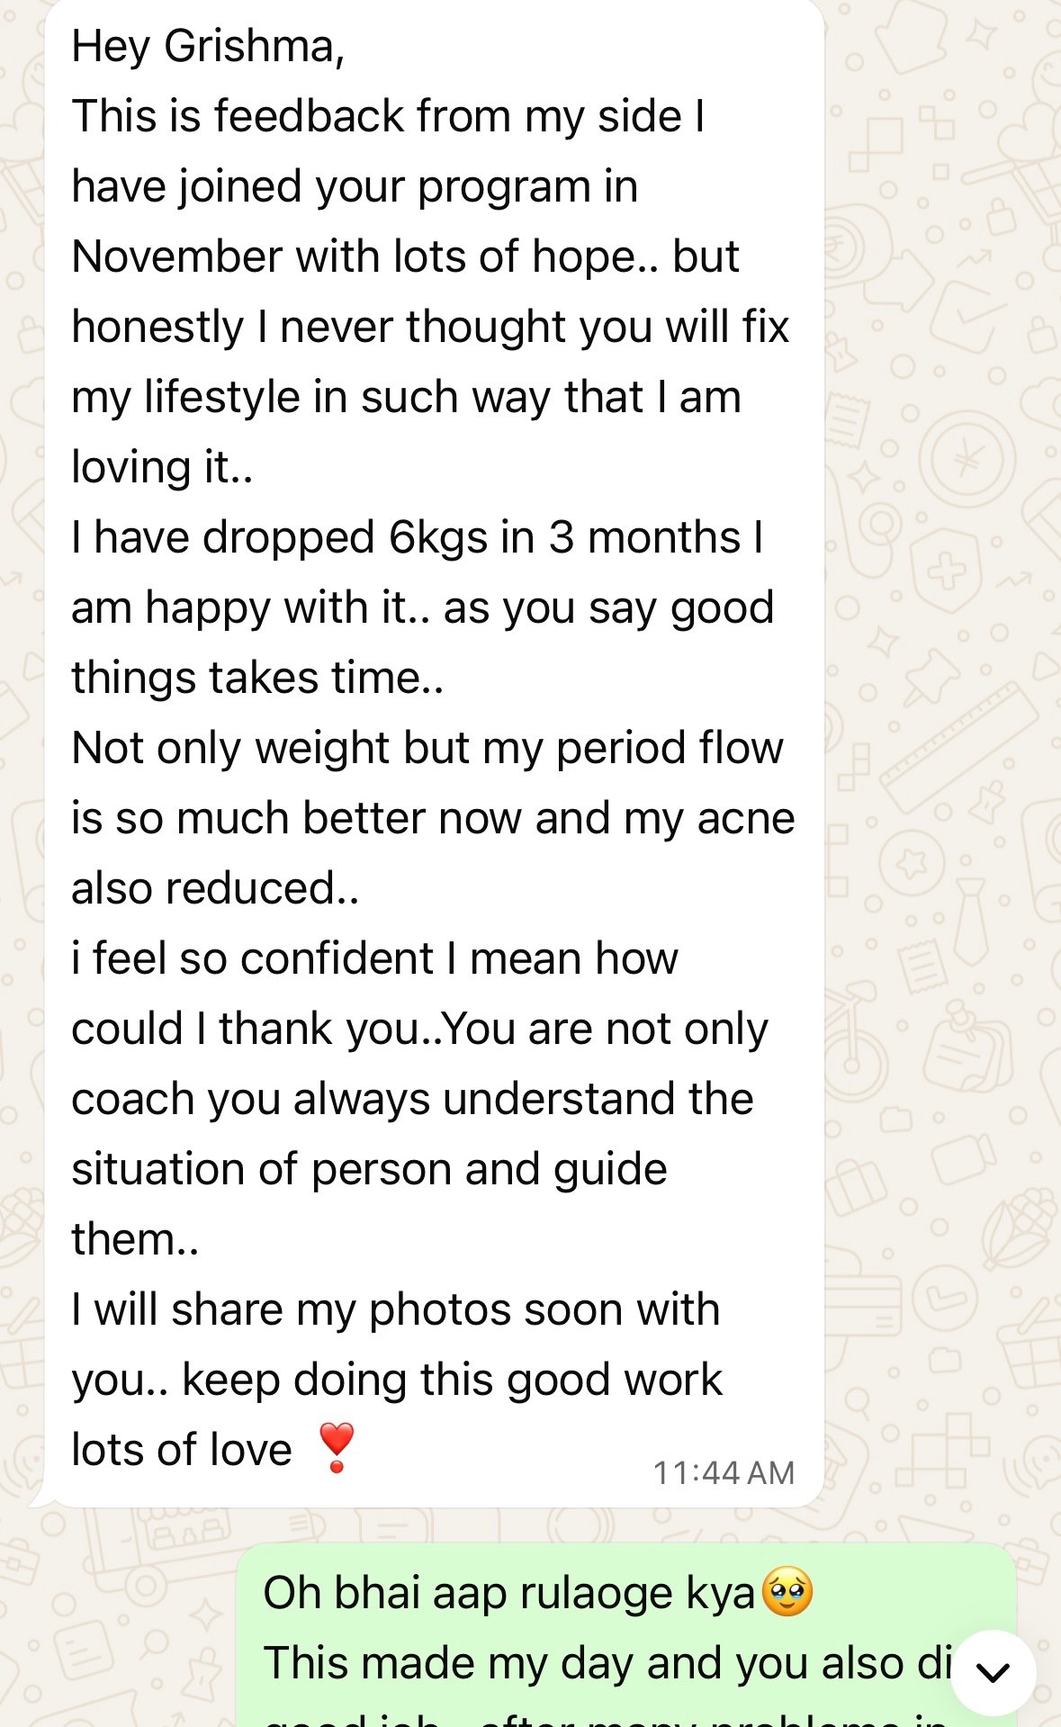Tap the "keep doing this good work" line
Viewport: 1061px width, 1727px height.
(x=452, y=1380)
